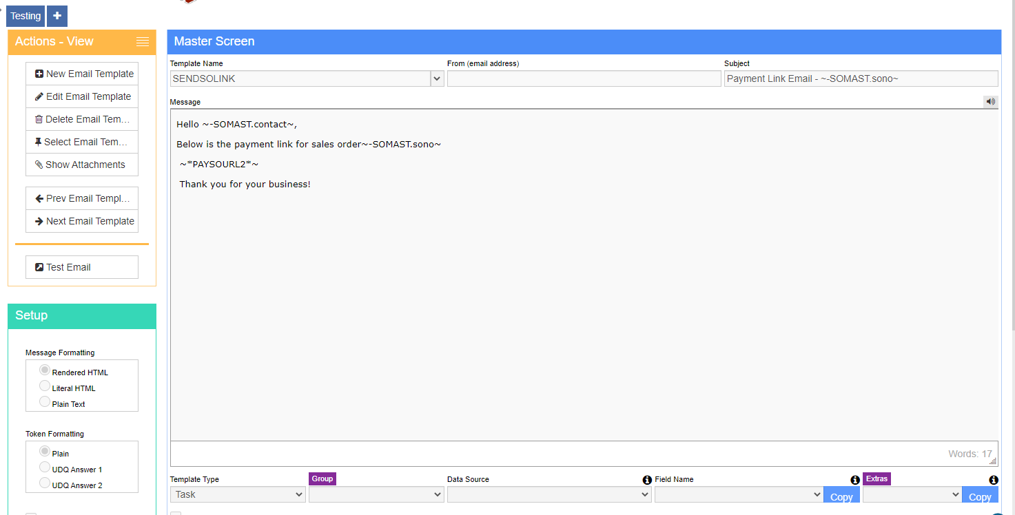Add a new tab with the plus button

(57, 16)
